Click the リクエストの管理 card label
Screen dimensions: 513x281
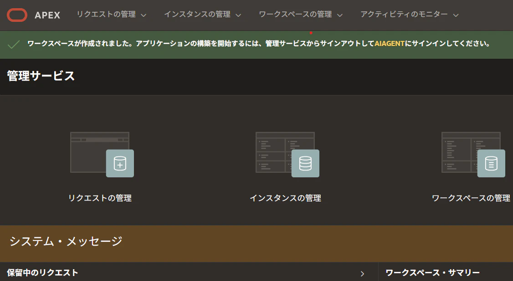[x=100, y=198]
